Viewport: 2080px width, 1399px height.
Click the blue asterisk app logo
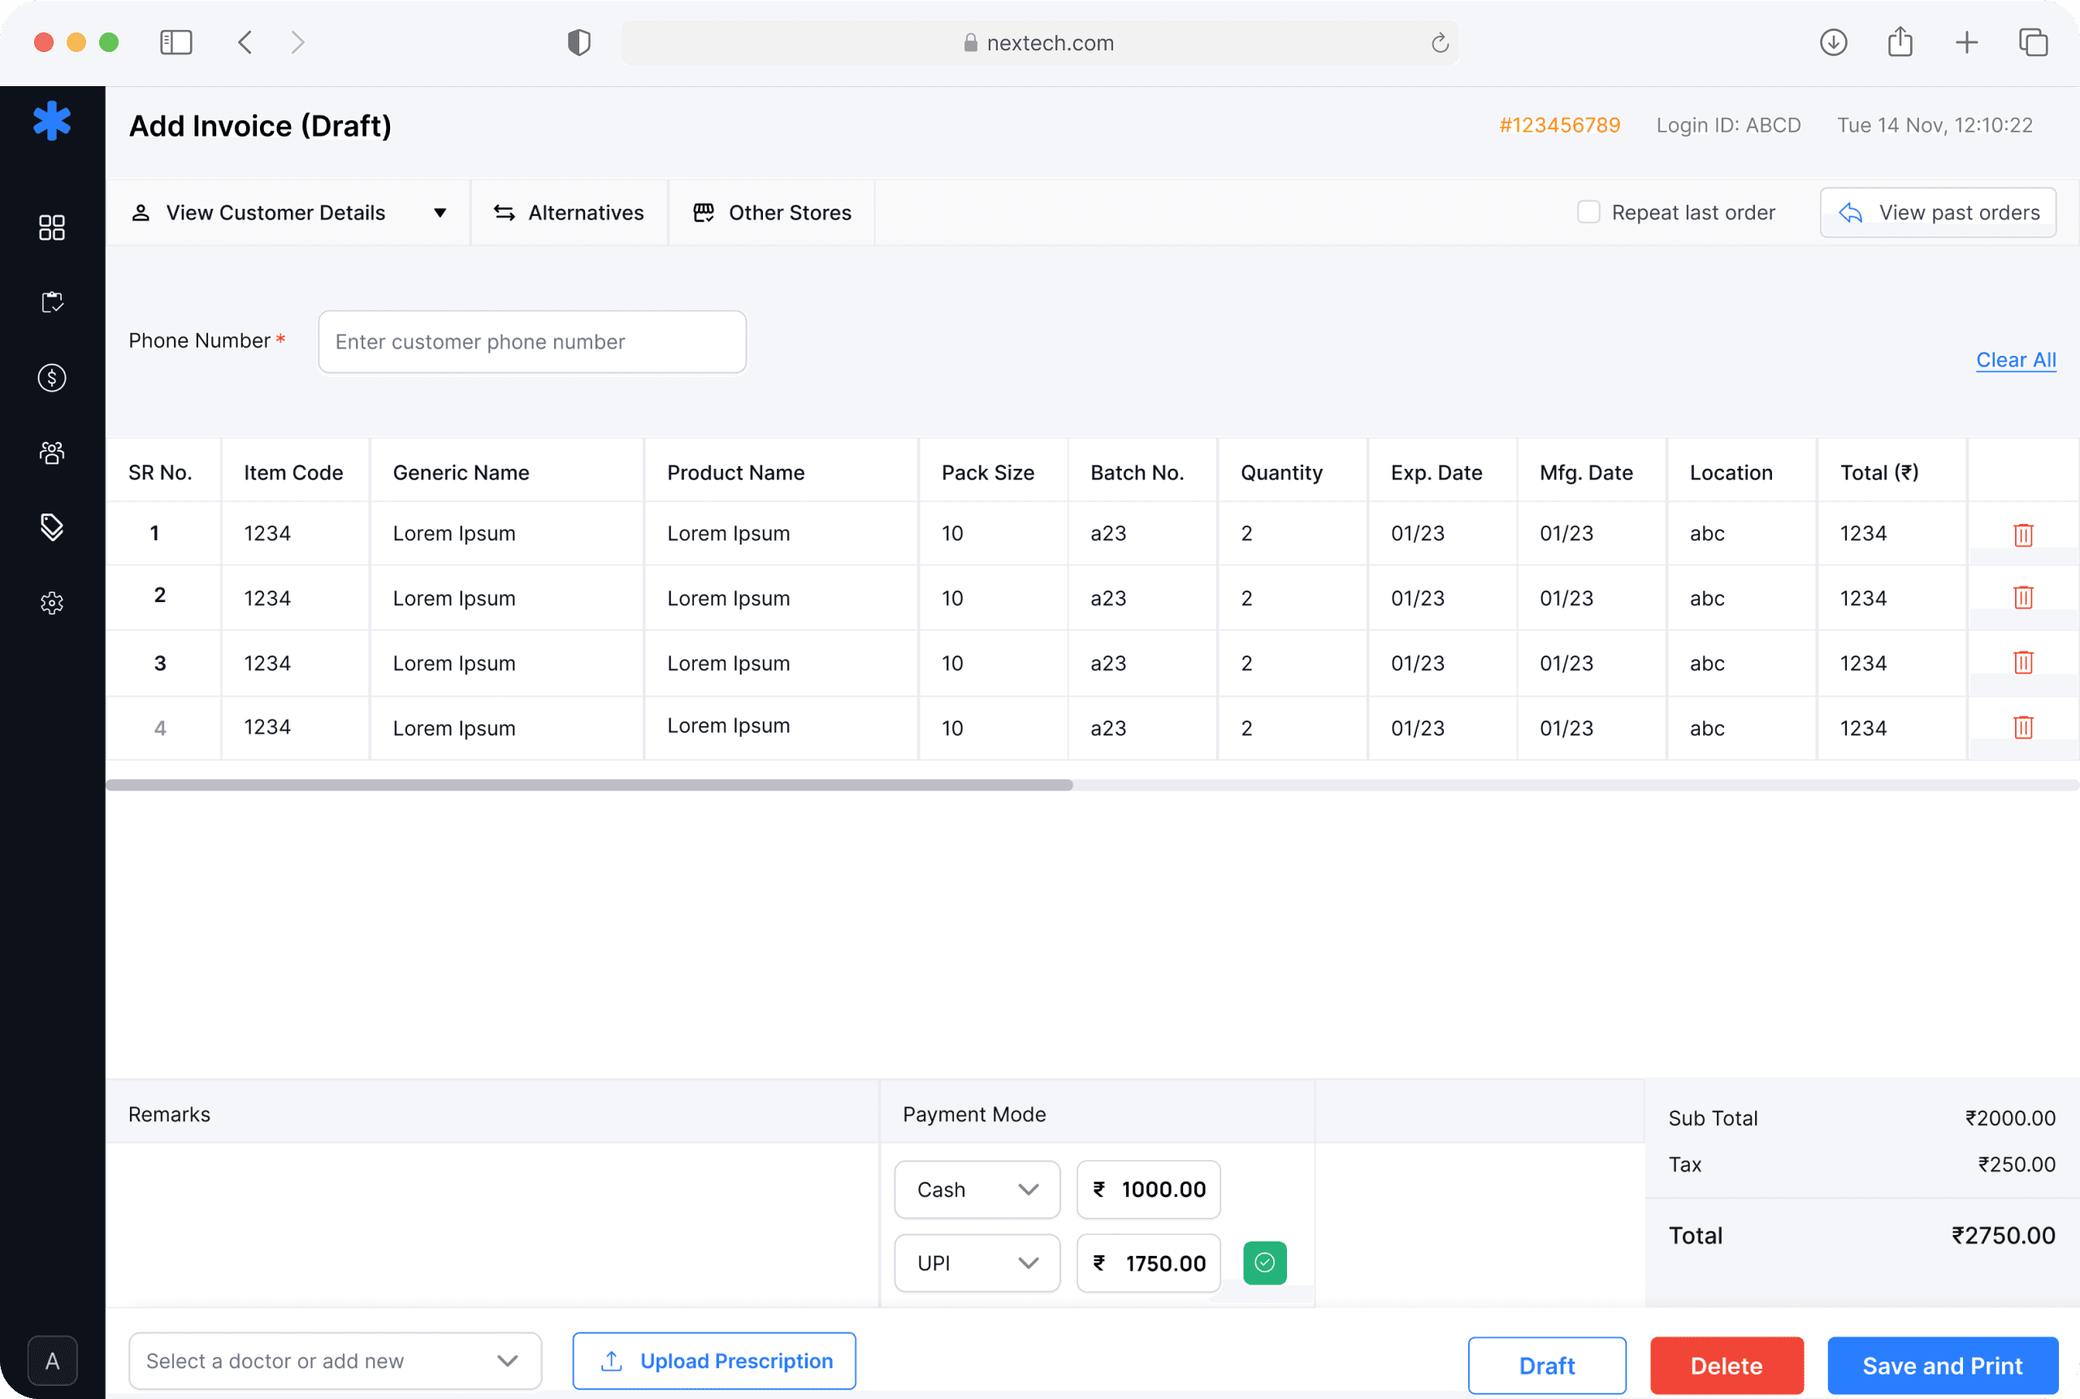click(52, 120)
